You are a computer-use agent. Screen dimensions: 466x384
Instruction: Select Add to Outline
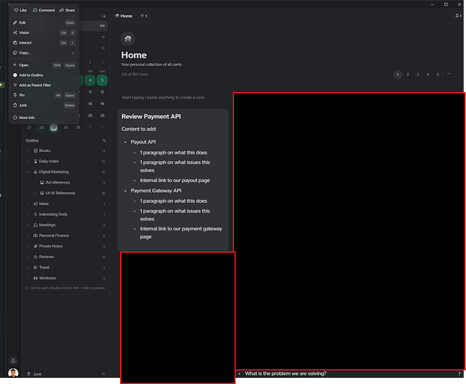tap(44, 75)
